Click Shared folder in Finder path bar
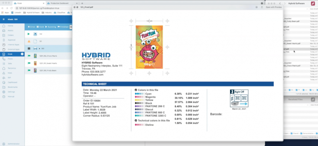Image resolution: width=318 pixels, height=146 pixels. point(295,133)
